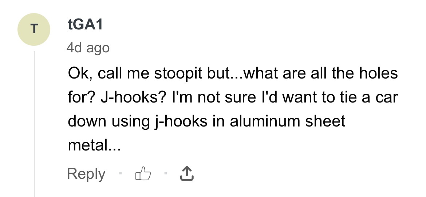Open the round T avatar icon
This screenshot has height=197, width=426.
(x=34, y=30)
